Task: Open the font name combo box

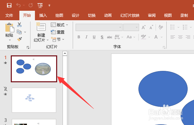Action: click(x=99, y=27)
